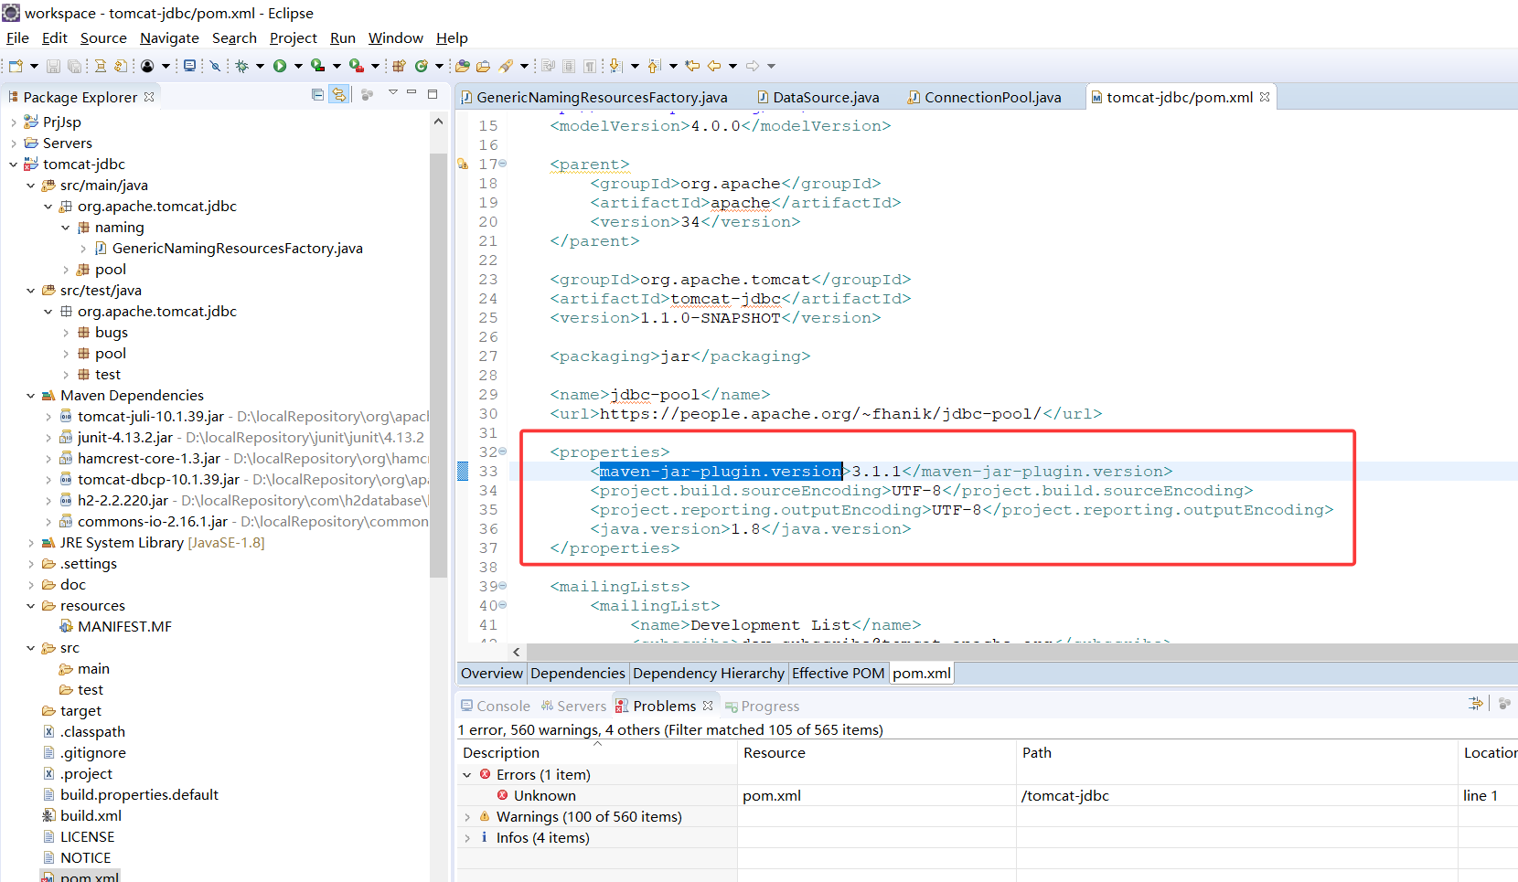The image size is (1518, 882).
Task: Click the Debug bug icon
Action: [x=242, y=66]
